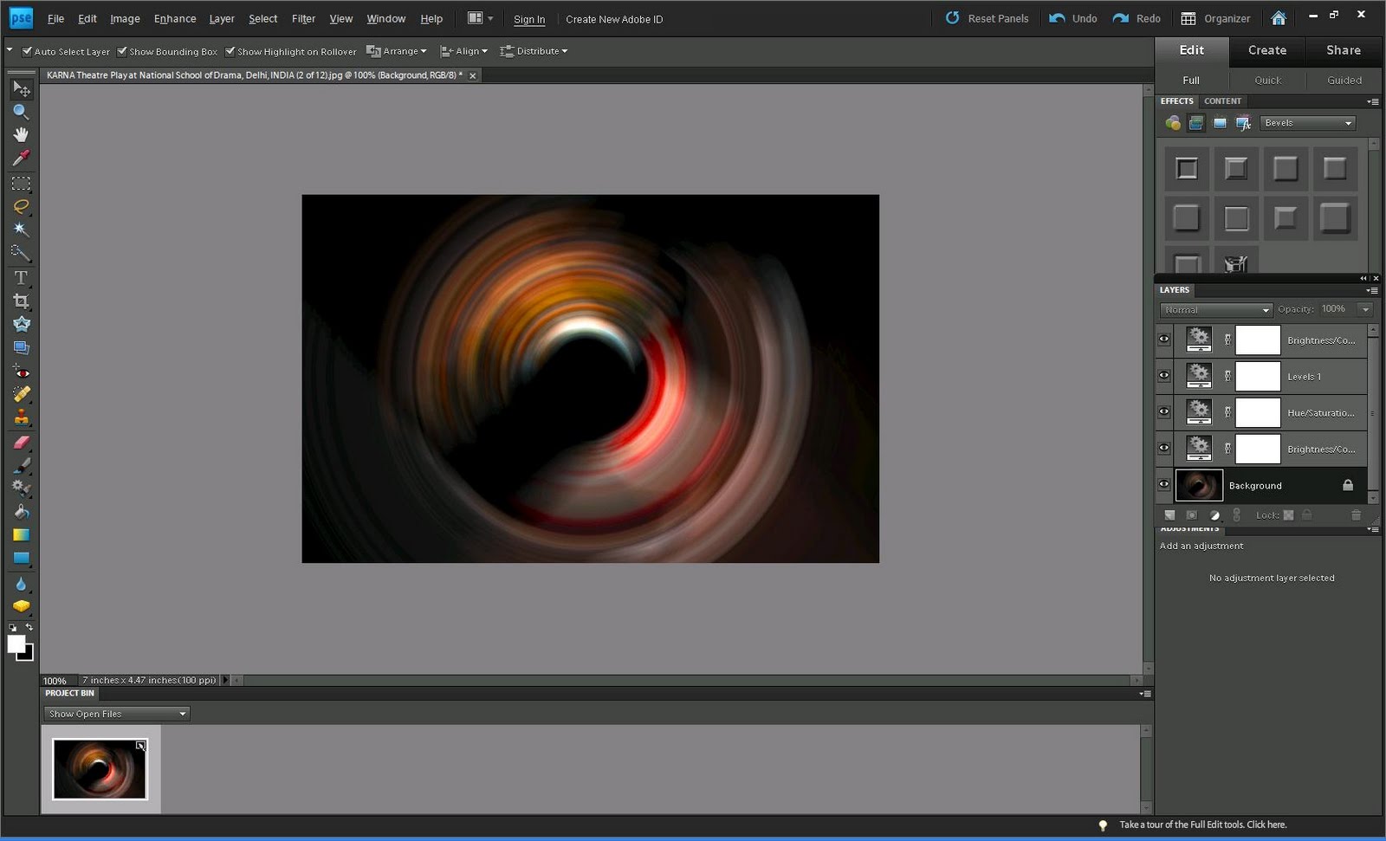Create a new adjustment layer from Layers panel
Image resolution: width=1386 pixels, height=841 pixels.
[x=1215, y=514]
